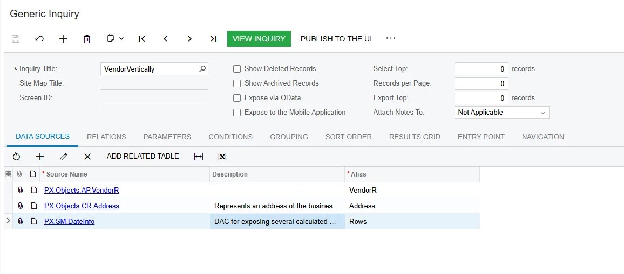Click the Inquiry Title search magnifier icon
Screen dimensions: 624x274
point(202,69)
